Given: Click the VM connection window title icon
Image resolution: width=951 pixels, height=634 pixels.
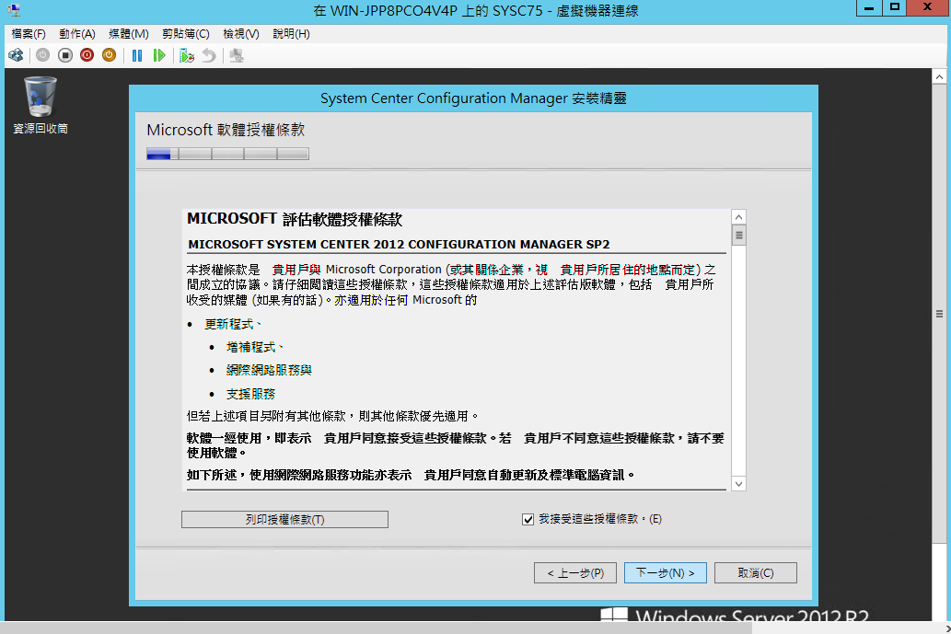Looking at the screenshot, I should 13,10.
